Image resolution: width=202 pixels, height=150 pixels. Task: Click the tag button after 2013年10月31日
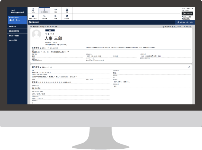pos(159,56)
